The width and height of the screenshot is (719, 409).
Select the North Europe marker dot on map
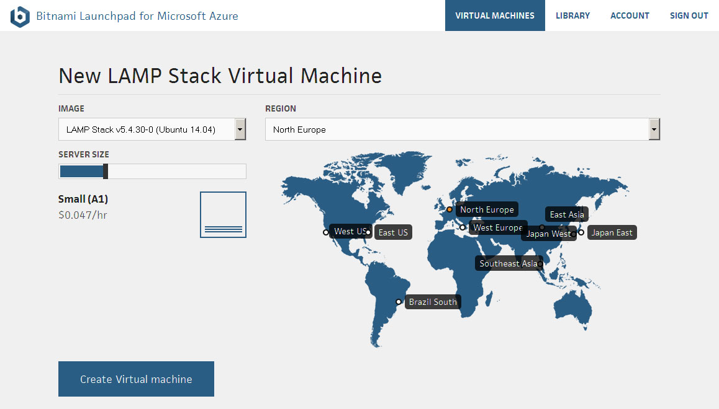(450, 209)
